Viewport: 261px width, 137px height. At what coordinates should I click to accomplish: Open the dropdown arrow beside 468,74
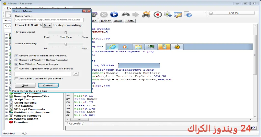point(211,13)
